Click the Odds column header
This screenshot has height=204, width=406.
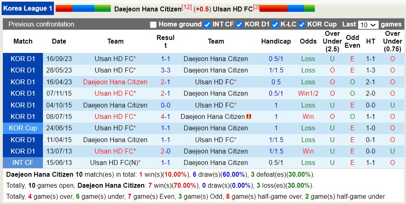click(308, 41)
